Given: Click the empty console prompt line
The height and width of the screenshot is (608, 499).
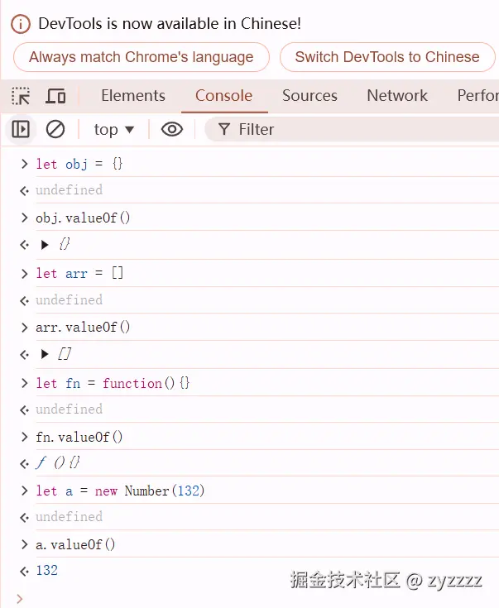Looking at the screenshot, I should coord(248,597).
